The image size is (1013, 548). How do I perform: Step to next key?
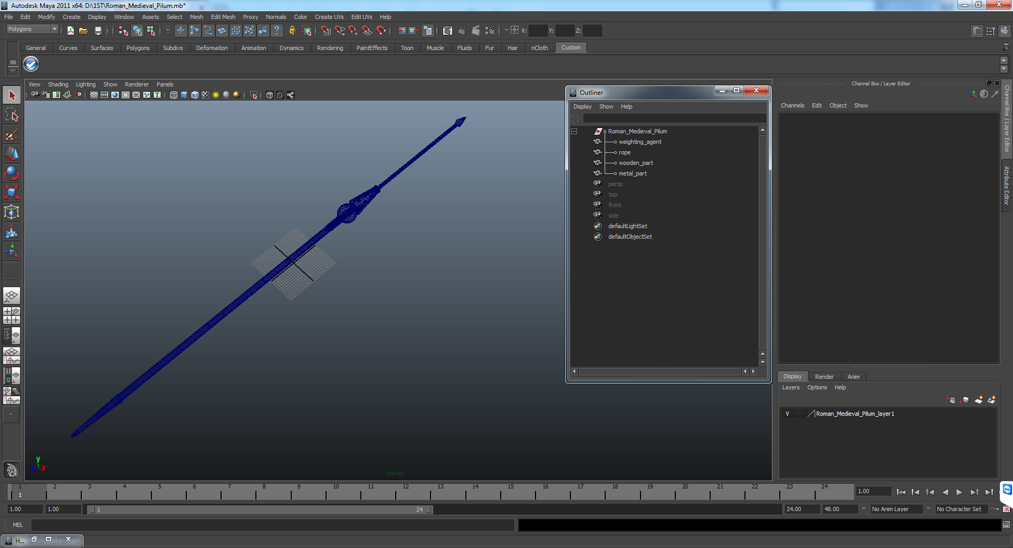[x=974, y=492]
